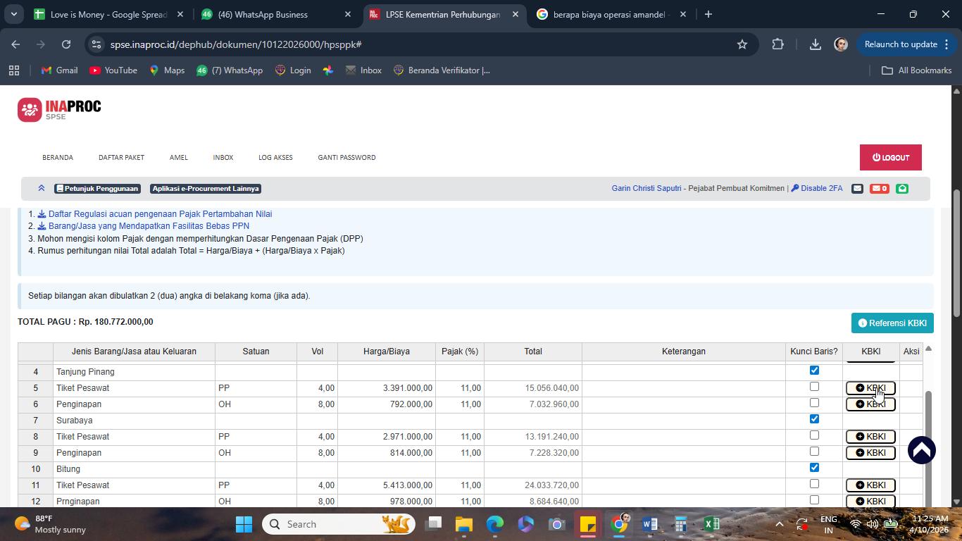The image size is (962, 541).
Task: Add KBKI for row 9 Penginapan
Action: [870, 453]
